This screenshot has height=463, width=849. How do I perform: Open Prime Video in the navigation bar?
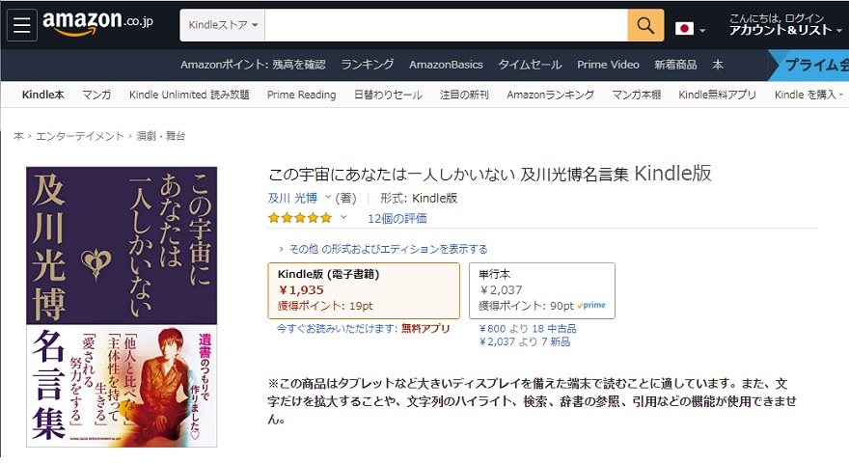608,65
